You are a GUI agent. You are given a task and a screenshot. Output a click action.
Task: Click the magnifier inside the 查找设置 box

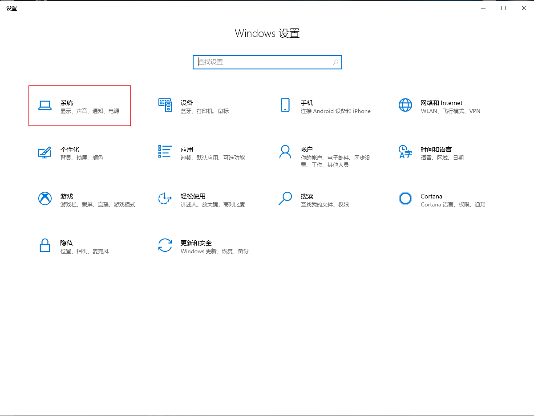click(x=336, y=62)
